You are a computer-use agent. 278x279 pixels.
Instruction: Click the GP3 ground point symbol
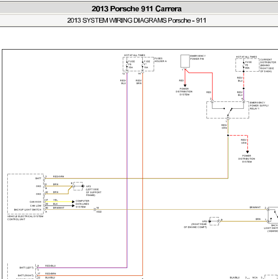pos(78,186)
